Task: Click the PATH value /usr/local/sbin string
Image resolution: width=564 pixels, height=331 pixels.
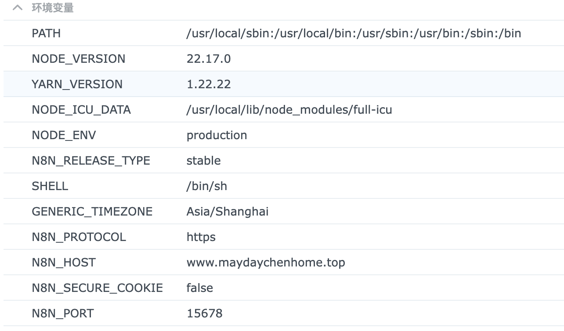Action: pyautogui.click(x=353, y=33)
